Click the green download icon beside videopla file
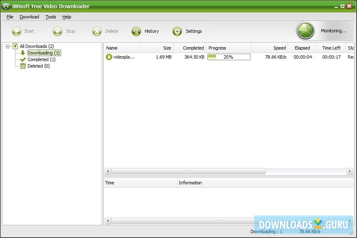Viewport: 357px width, 238px height. coord(108,57)
